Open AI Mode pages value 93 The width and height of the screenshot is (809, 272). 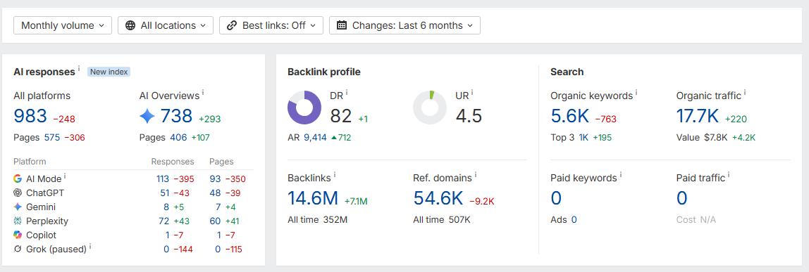click(215, 179)
